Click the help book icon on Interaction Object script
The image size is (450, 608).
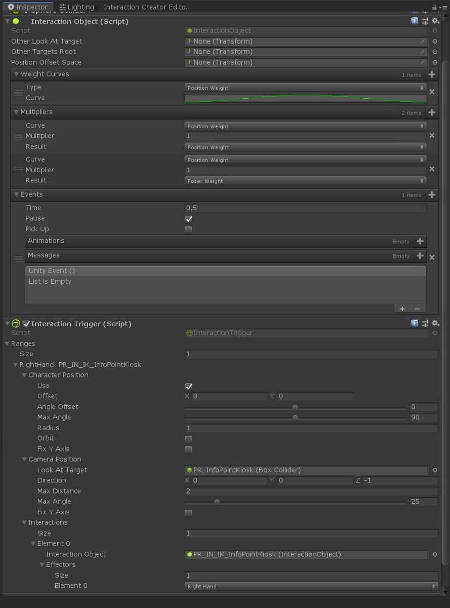(x=414, y=21)
